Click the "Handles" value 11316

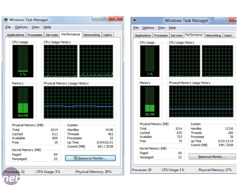point(229,128)
